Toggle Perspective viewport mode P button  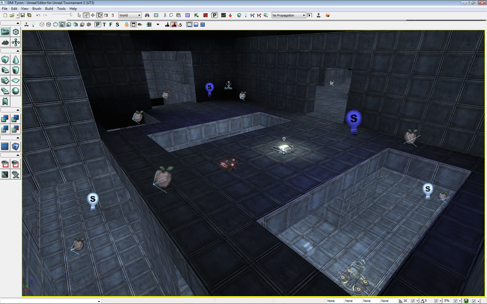click(98, 25)
